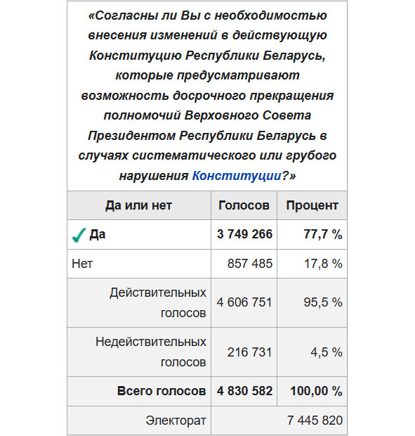Select the Голосов column header

(x=244, y=205)
